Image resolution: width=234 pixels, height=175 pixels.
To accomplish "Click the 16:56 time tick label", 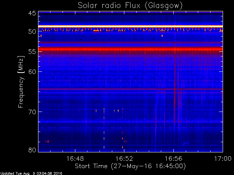I will tap(173, 159).
